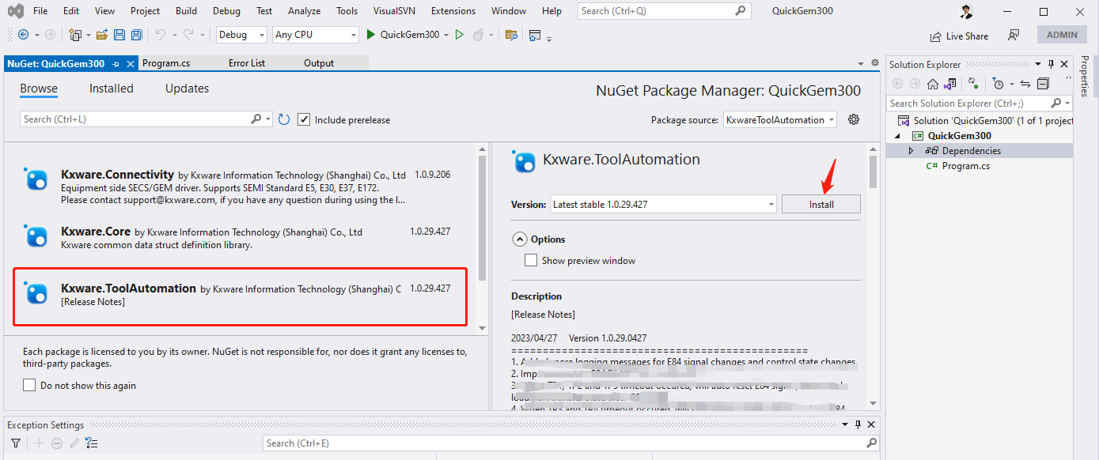Open the Error List tab
The image size is (1099, 460).
247,63
